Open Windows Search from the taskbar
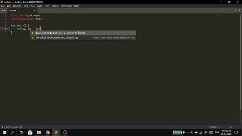 [13, 133]
